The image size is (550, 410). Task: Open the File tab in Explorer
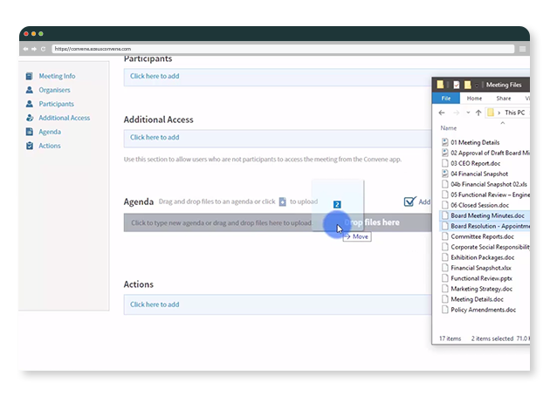[445, 99]
